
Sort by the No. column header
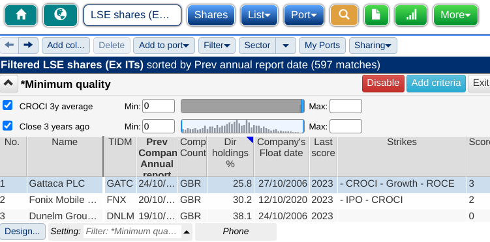(13, 156)
